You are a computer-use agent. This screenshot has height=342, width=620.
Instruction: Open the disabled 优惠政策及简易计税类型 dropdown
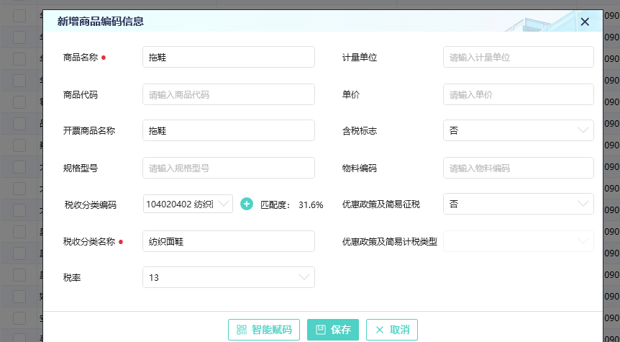click(519, 241)
